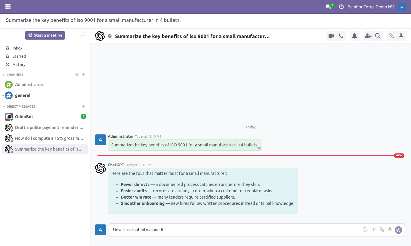Show attachments via paperclip in header
This screenshot has width=411, height=246.
391,36
